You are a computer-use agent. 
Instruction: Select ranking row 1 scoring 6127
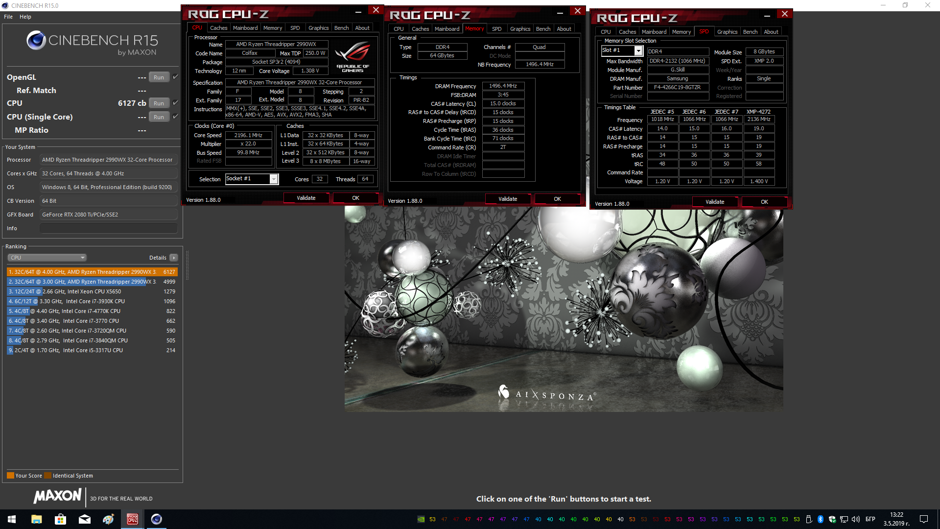point(92,272)
